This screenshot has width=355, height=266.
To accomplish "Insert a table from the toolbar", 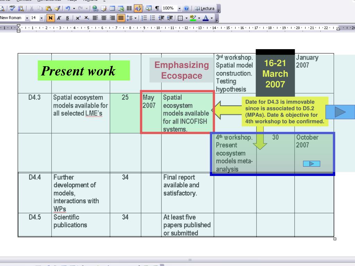I will click(x=112, y=9).
